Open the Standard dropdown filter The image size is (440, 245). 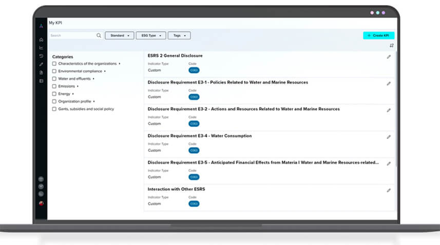pyautogui.click(x=119, y=35)
